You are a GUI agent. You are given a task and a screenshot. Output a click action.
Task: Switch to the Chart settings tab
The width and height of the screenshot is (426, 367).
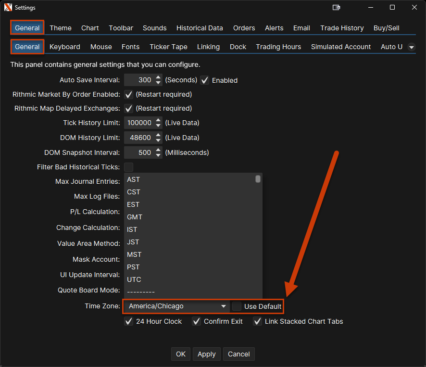pos(90,28)
